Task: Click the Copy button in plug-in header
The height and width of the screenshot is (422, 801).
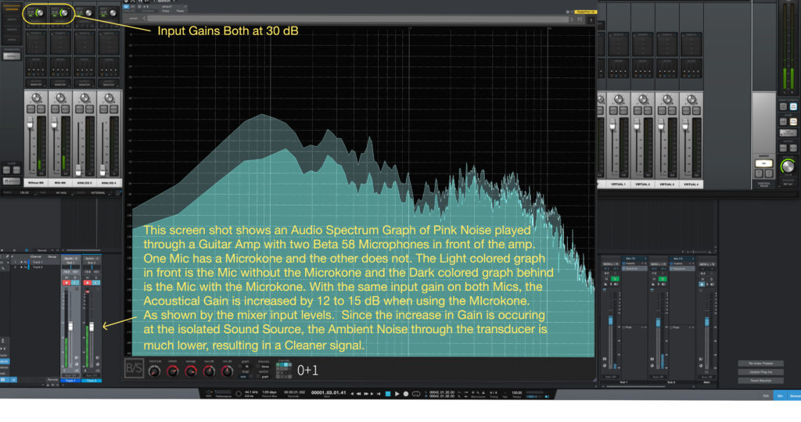Action: click(x=166, y=11)
